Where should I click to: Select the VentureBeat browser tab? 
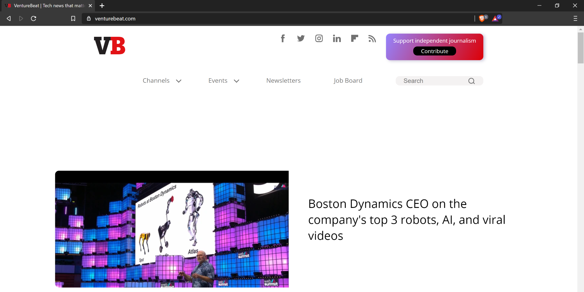48,6
